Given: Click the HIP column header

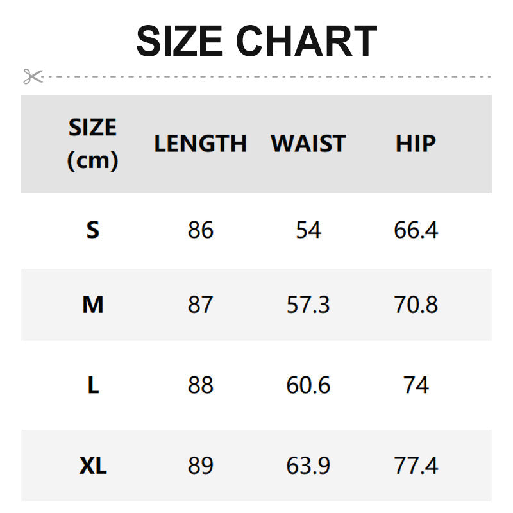Looking at the screenshot, I should coord(416,144).
